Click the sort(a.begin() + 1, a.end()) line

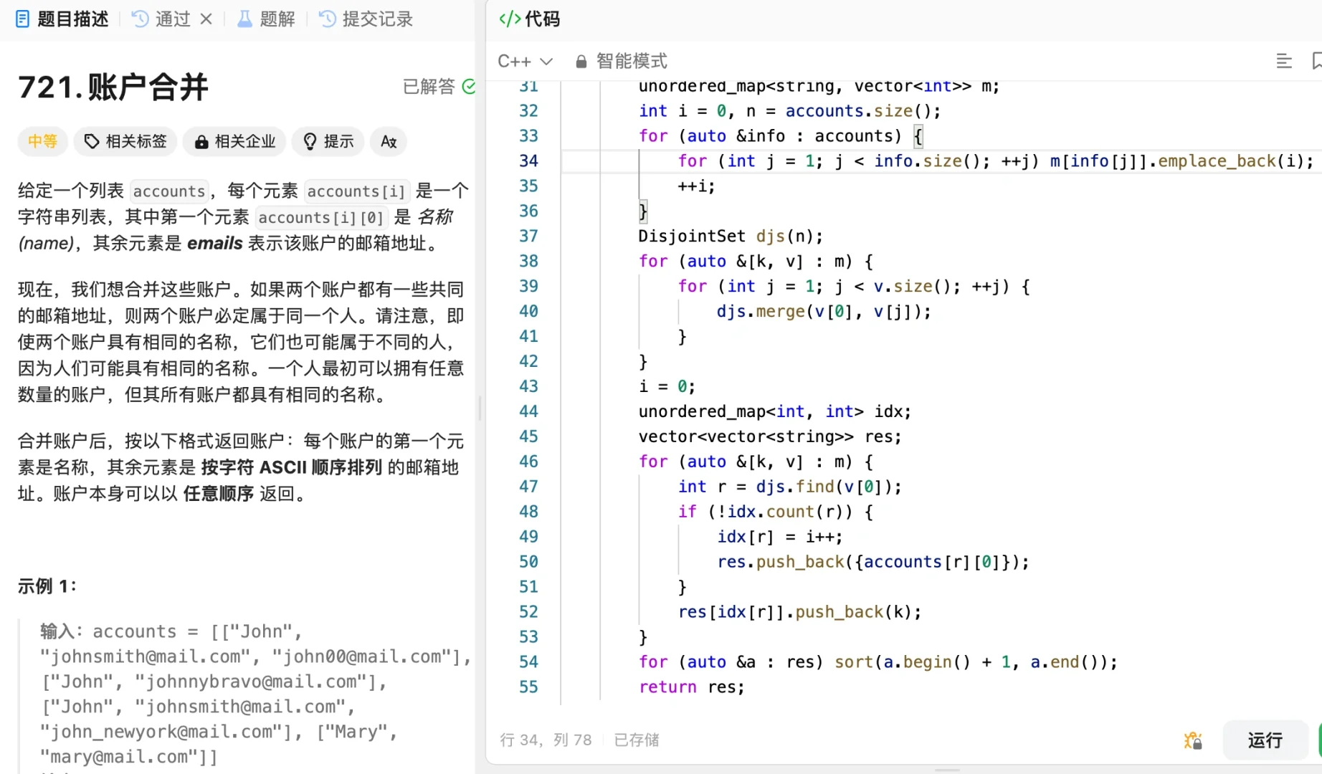click(878, 661)
